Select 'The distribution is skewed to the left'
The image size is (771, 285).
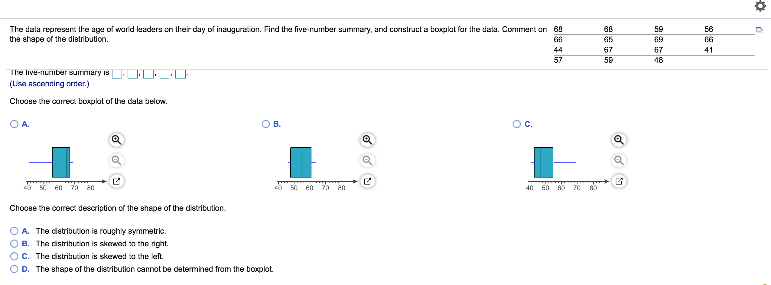pyautogui.click(x=14, y=256)
